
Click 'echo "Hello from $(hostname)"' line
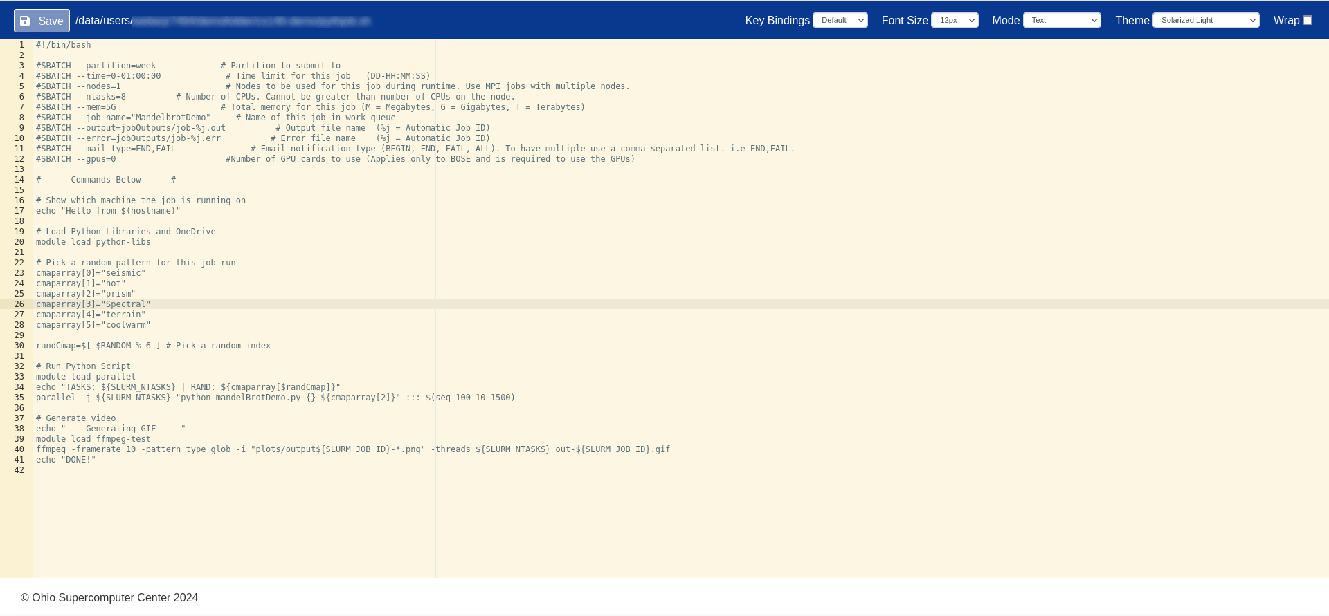click(x=108, y=211)
